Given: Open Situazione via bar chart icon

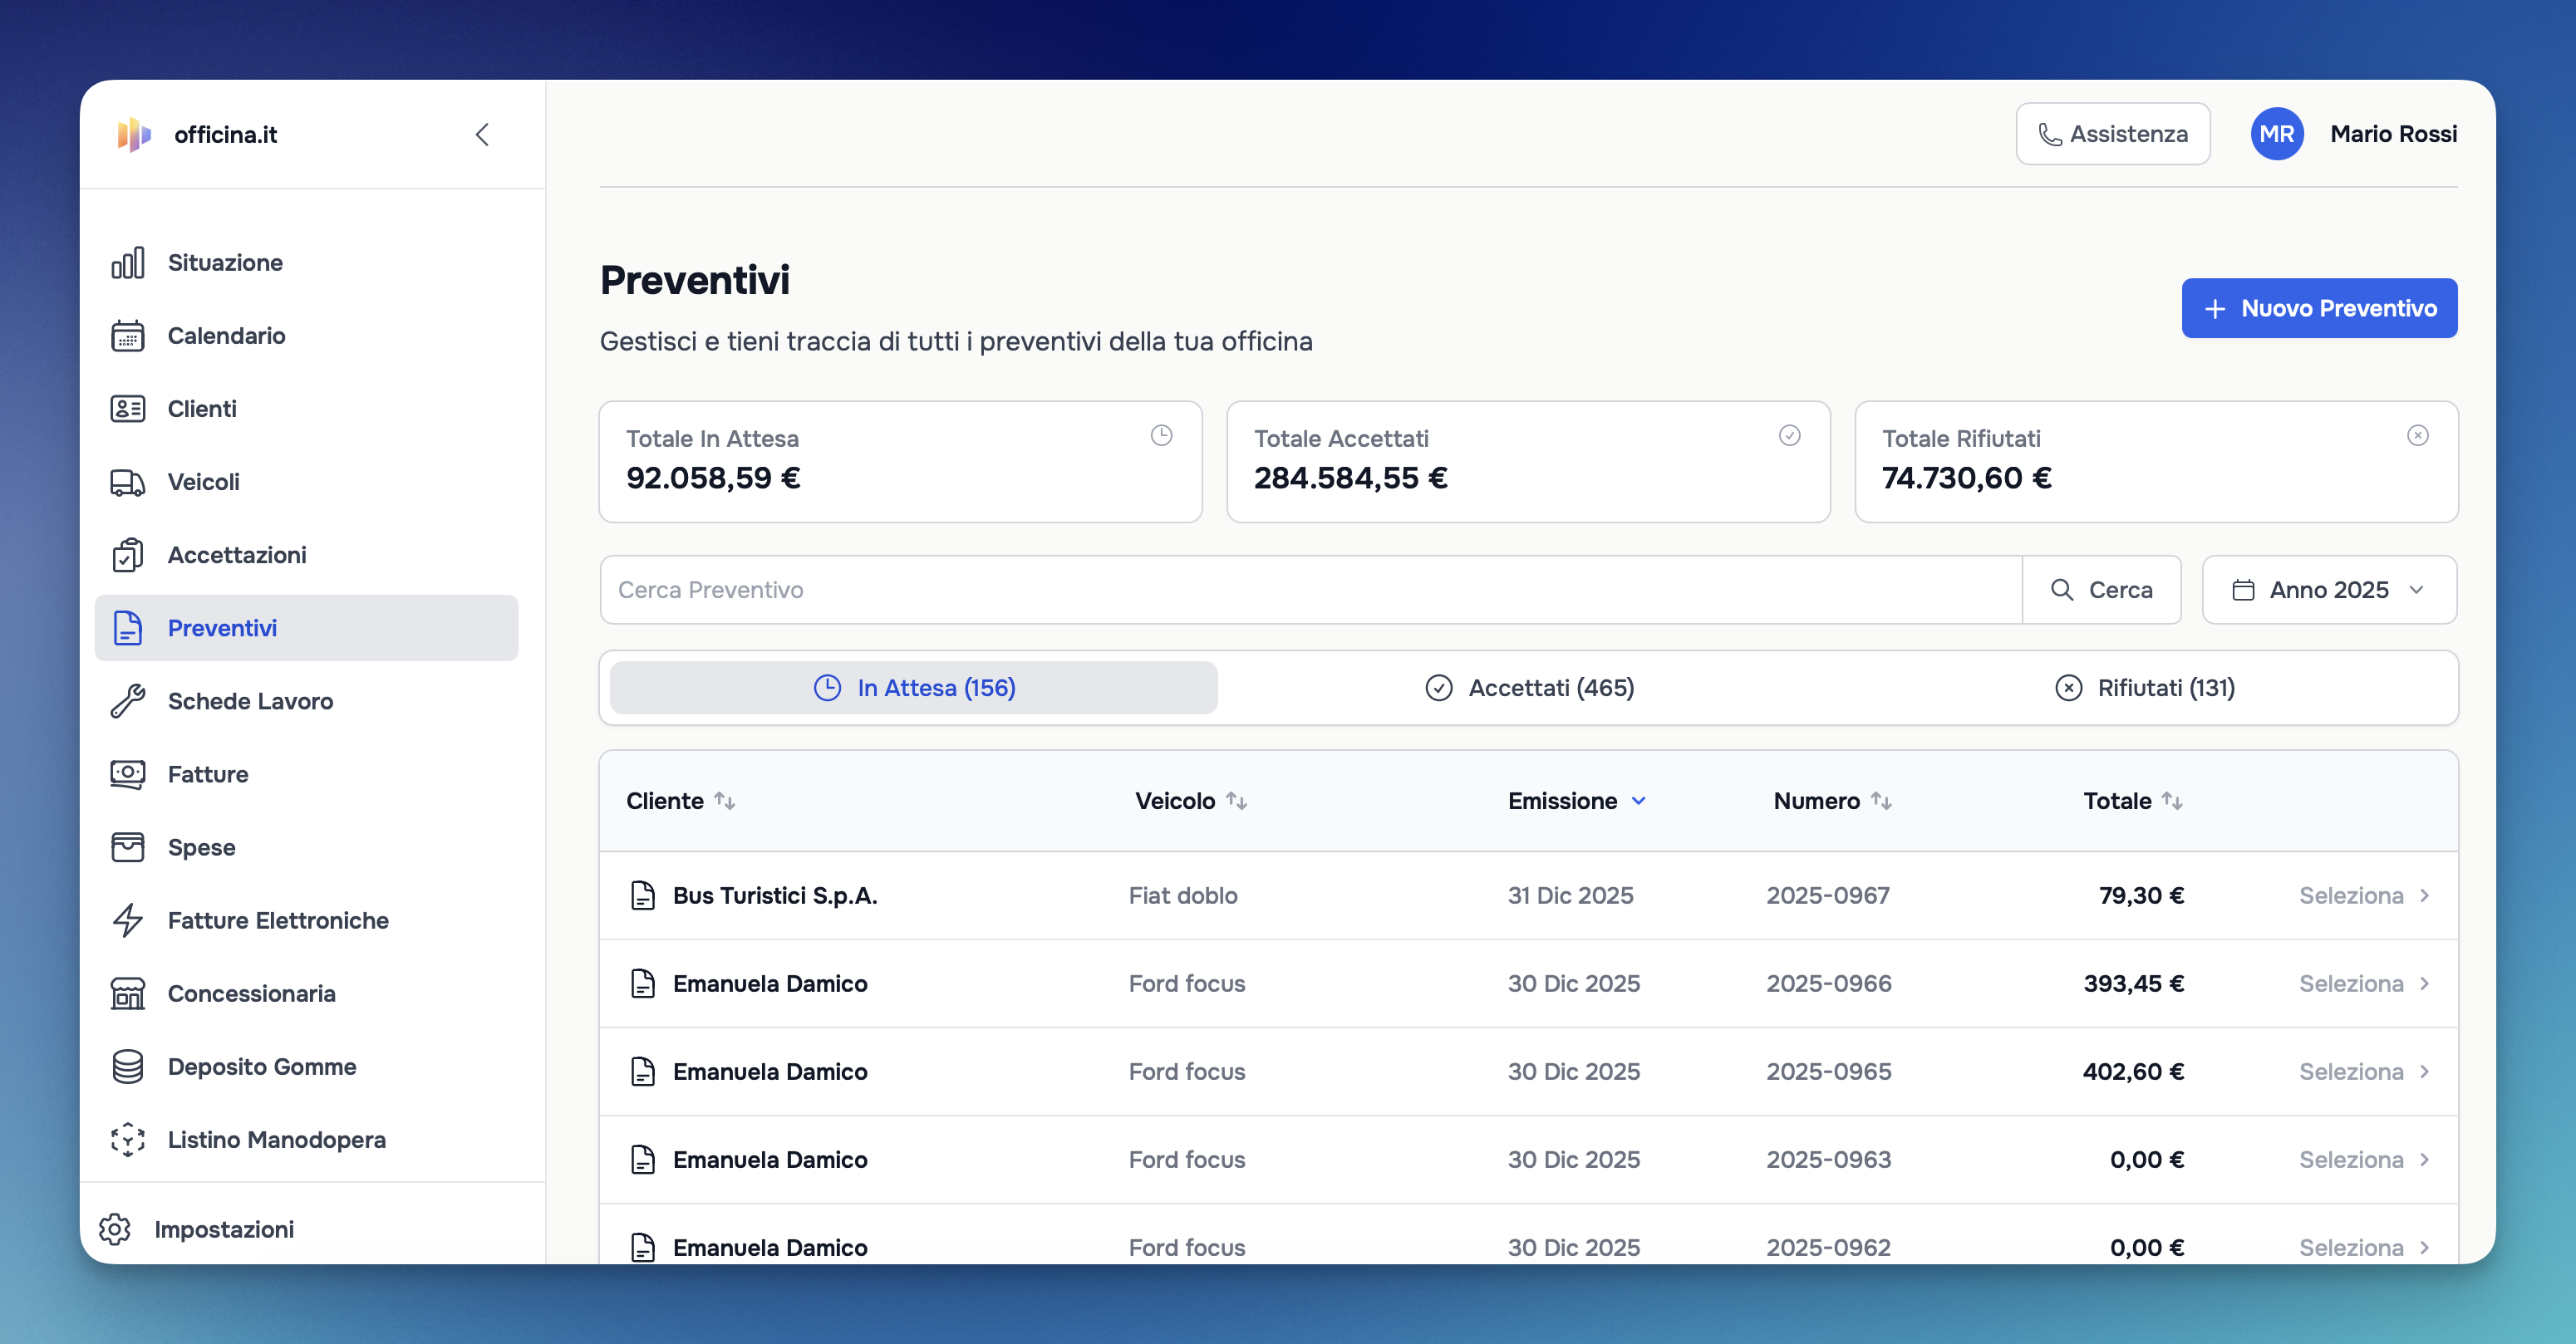Looking at the screenshot, I should tap(127, 262).
